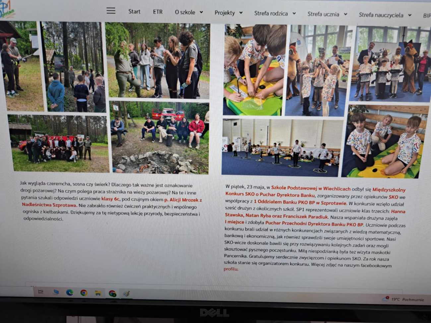Click '1 Oddziałem Banku PKO BP w Szprotawie'

300,202
